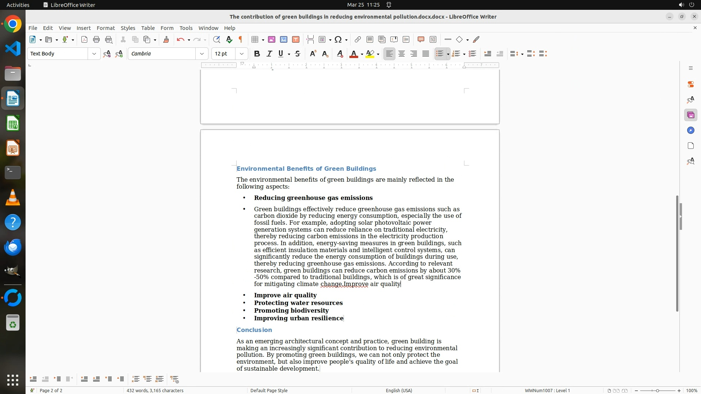Insert an image using the toolbar icon

tap(272, 40)
